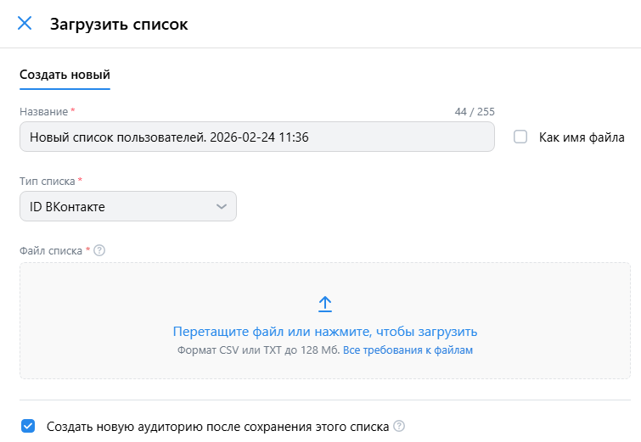The image size is (641, 442).
Task: Click the Формат CSV или TXT hint text
Action: pos(258,350)
